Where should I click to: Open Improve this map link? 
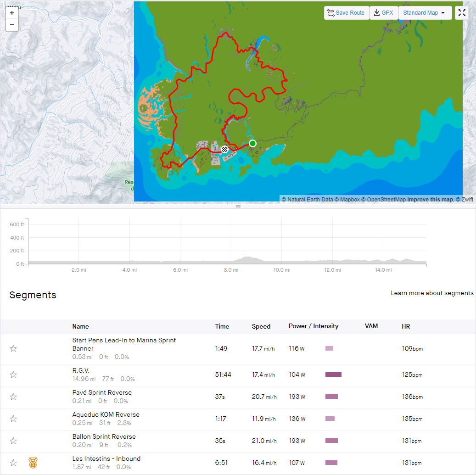point(430,200)
